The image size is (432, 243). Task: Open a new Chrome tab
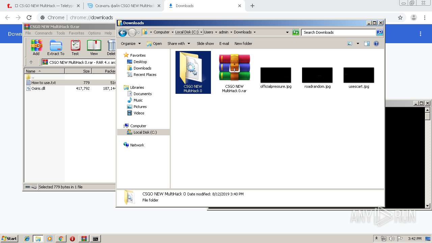click(252, 6)
